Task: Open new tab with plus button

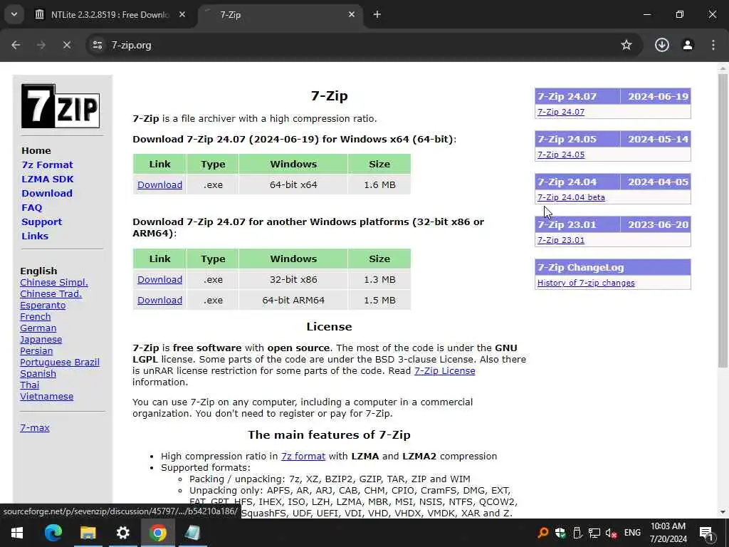Action: tap(377, 14)
